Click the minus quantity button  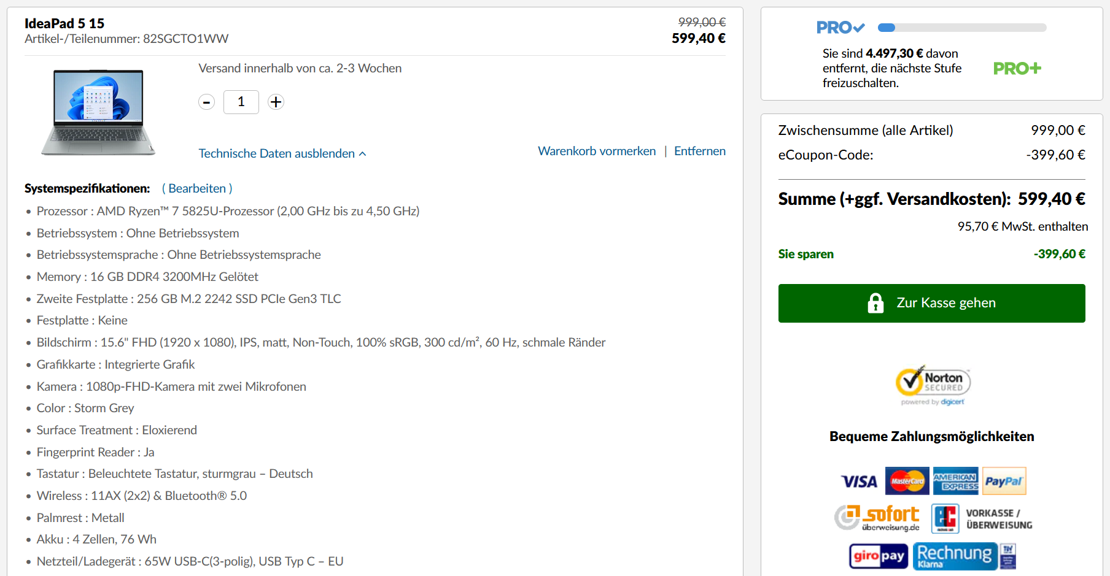pos(207,102)
